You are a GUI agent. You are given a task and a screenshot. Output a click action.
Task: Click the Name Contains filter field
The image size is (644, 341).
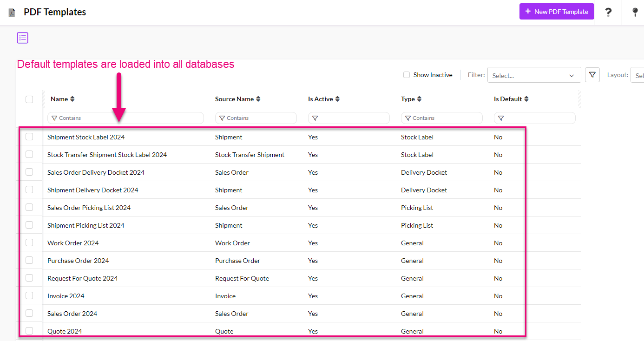coord(125,118)
